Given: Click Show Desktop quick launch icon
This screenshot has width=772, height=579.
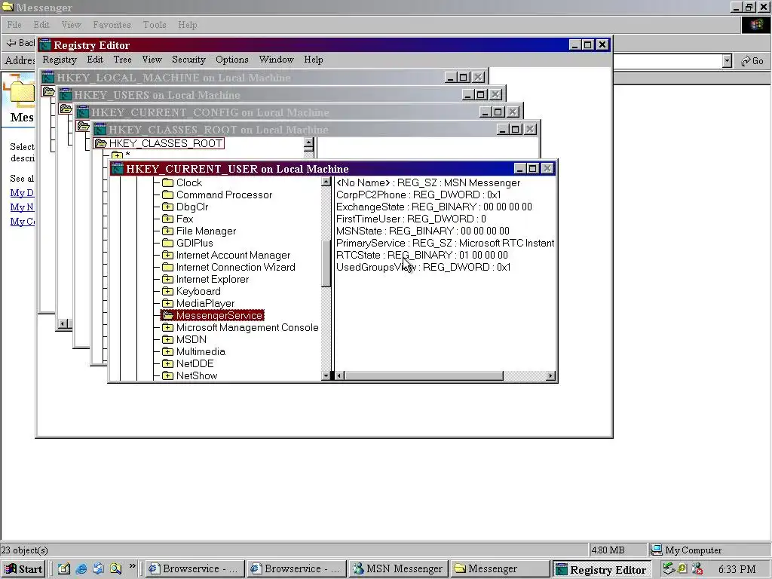Looking at the screenshot, I should (64, 568).
